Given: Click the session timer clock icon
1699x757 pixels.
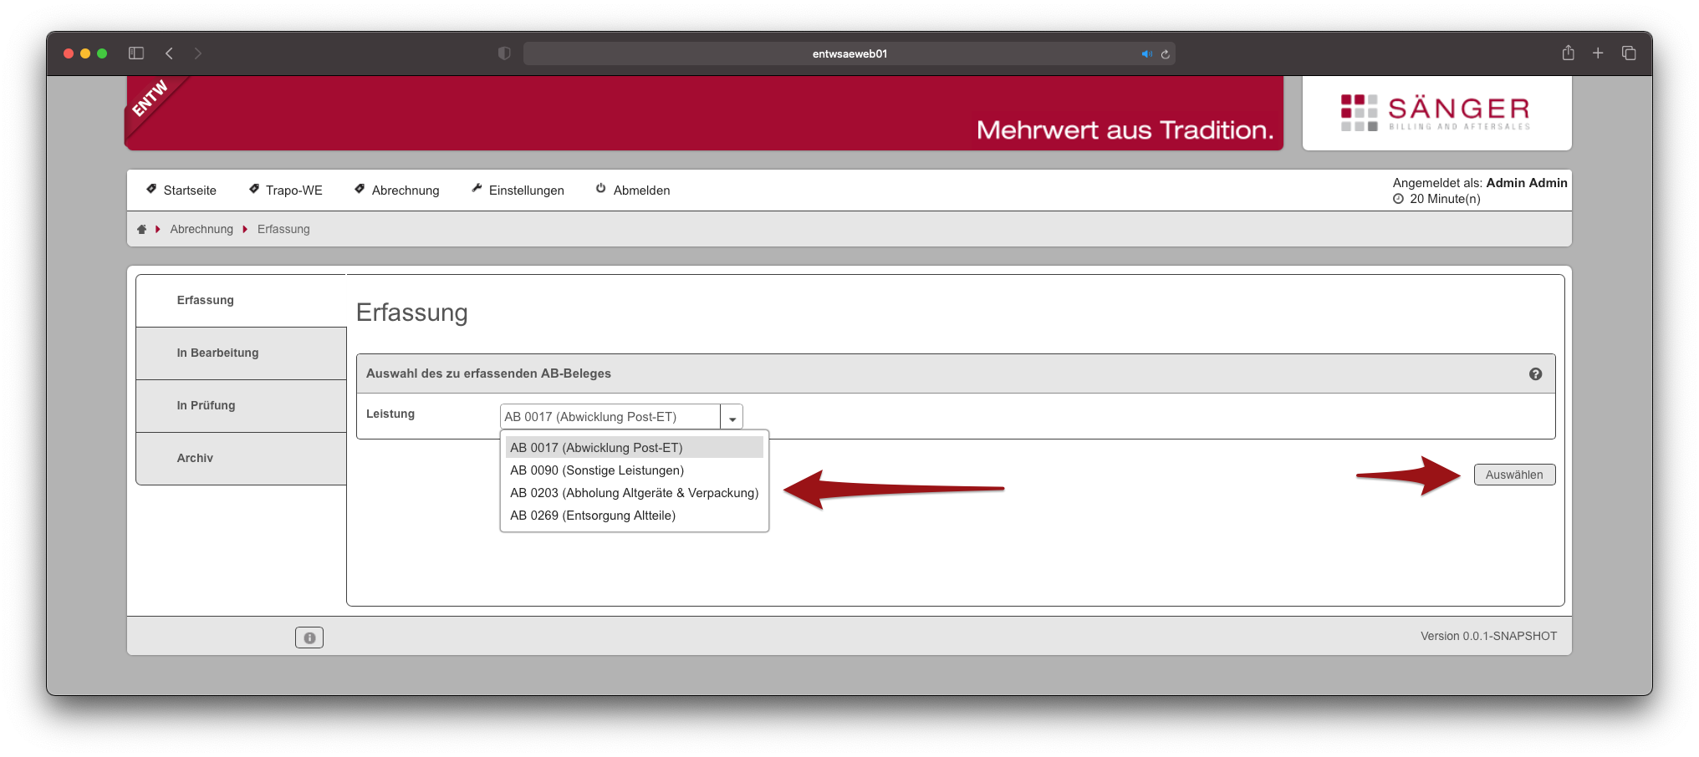Looking at the screenshot, I should (x=1398, y=199).
